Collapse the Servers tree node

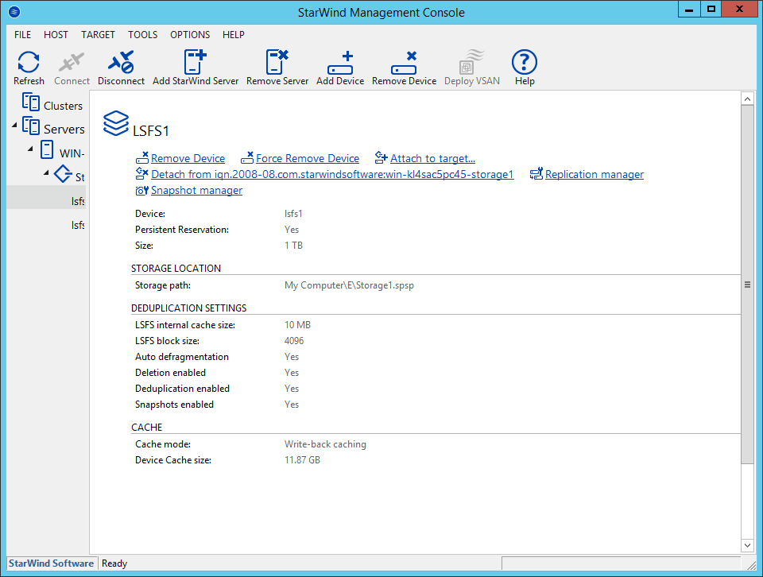14,126
